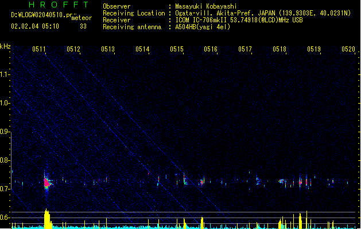The width and height of the screenshot is (361, 229).
Task: Click the 0.8 kHz frequency label
Action: coord(5,160)
